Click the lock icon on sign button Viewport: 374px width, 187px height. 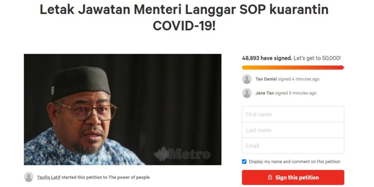coord(270,178)
